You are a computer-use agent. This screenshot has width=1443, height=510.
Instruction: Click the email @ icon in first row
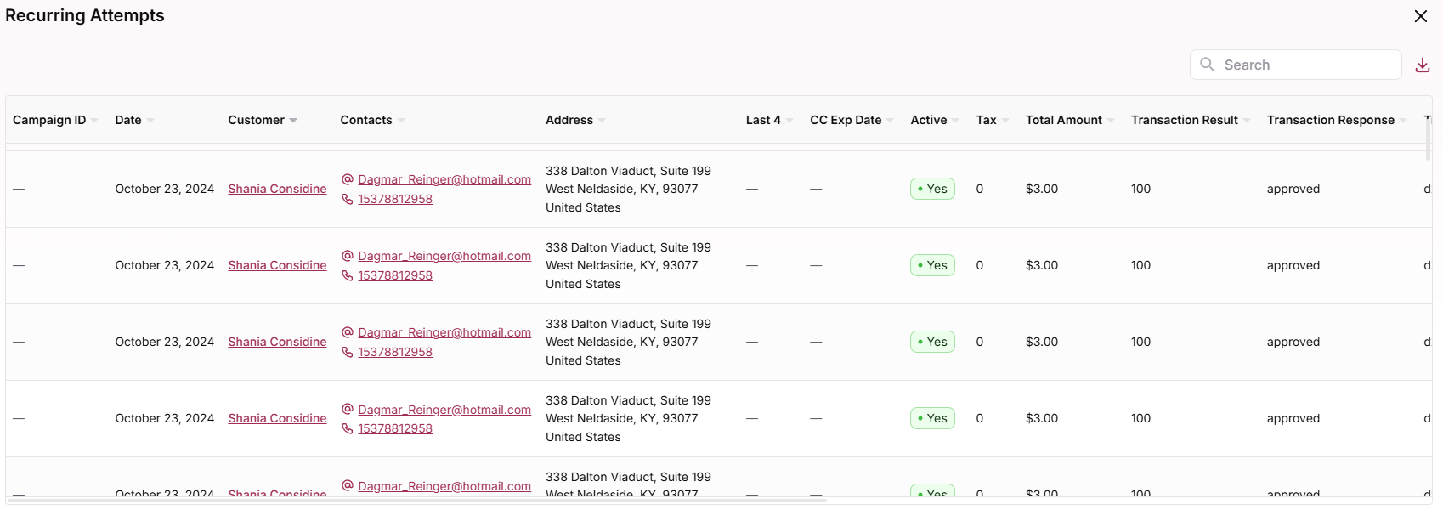tap(348, 179)
